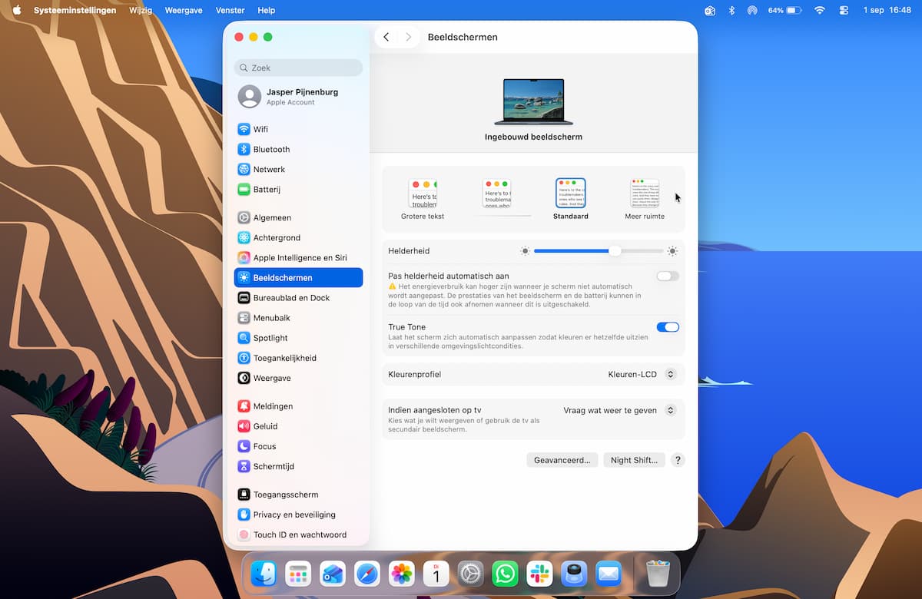
Task: Click Bluetooth status icon in menu bar
Action: 731,10
